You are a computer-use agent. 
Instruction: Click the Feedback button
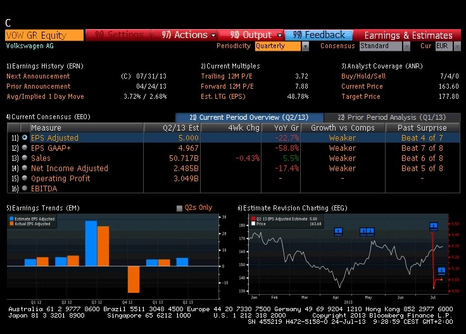point(319,35)
